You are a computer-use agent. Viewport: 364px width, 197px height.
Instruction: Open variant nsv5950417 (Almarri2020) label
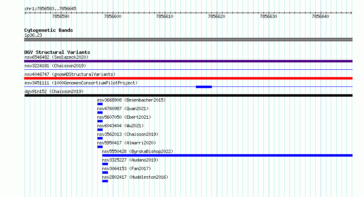coord(126,143)
